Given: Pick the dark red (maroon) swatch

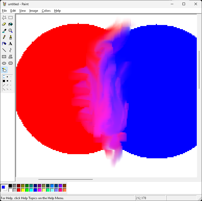Looking at the screenshot, I should click(x=19, y=186).
